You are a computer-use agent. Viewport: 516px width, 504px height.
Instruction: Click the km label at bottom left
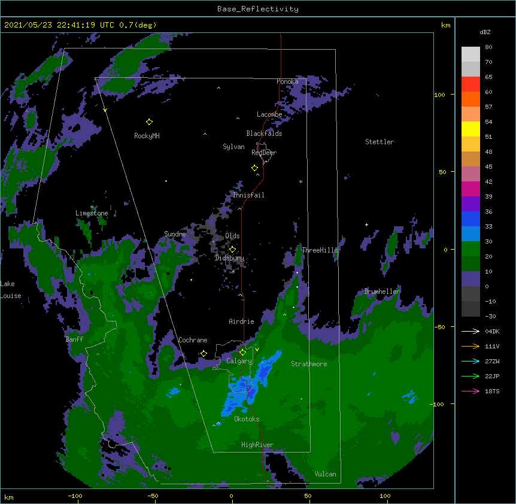click(8, 497)
